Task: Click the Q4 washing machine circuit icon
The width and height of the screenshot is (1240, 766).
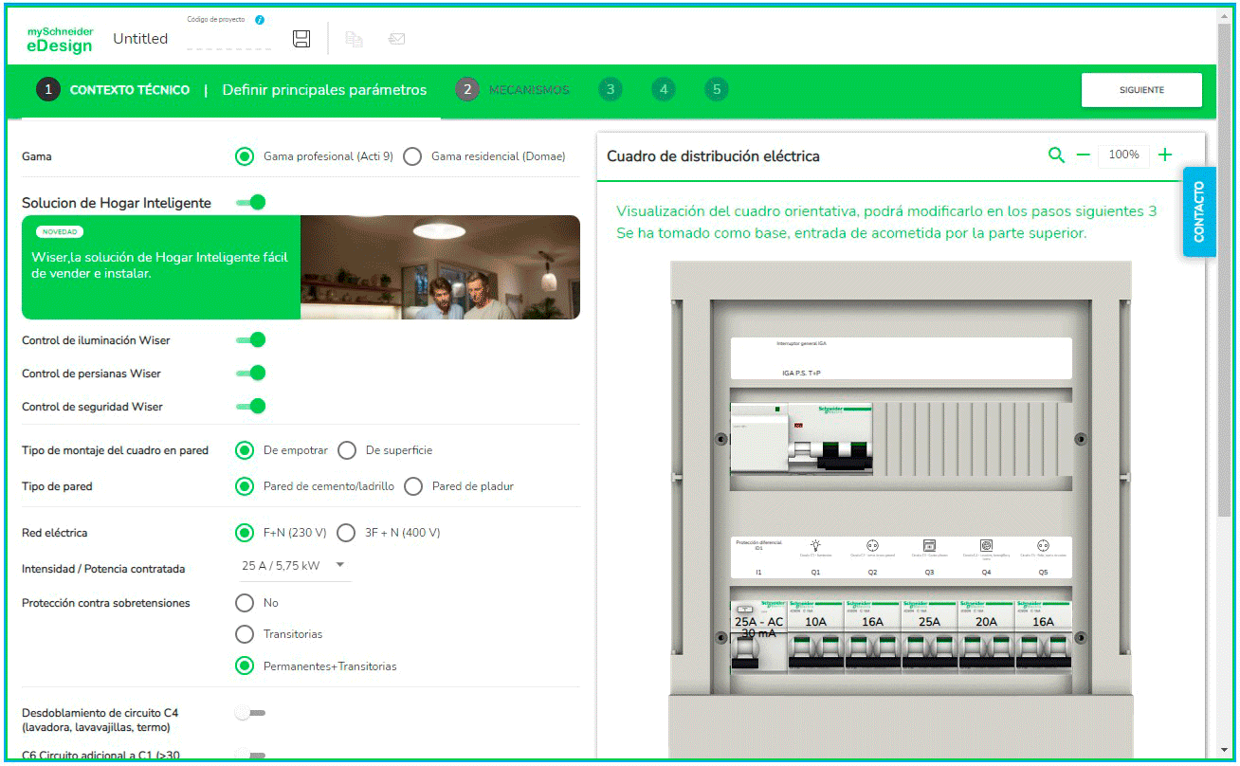Action: [x=986, y=546]
